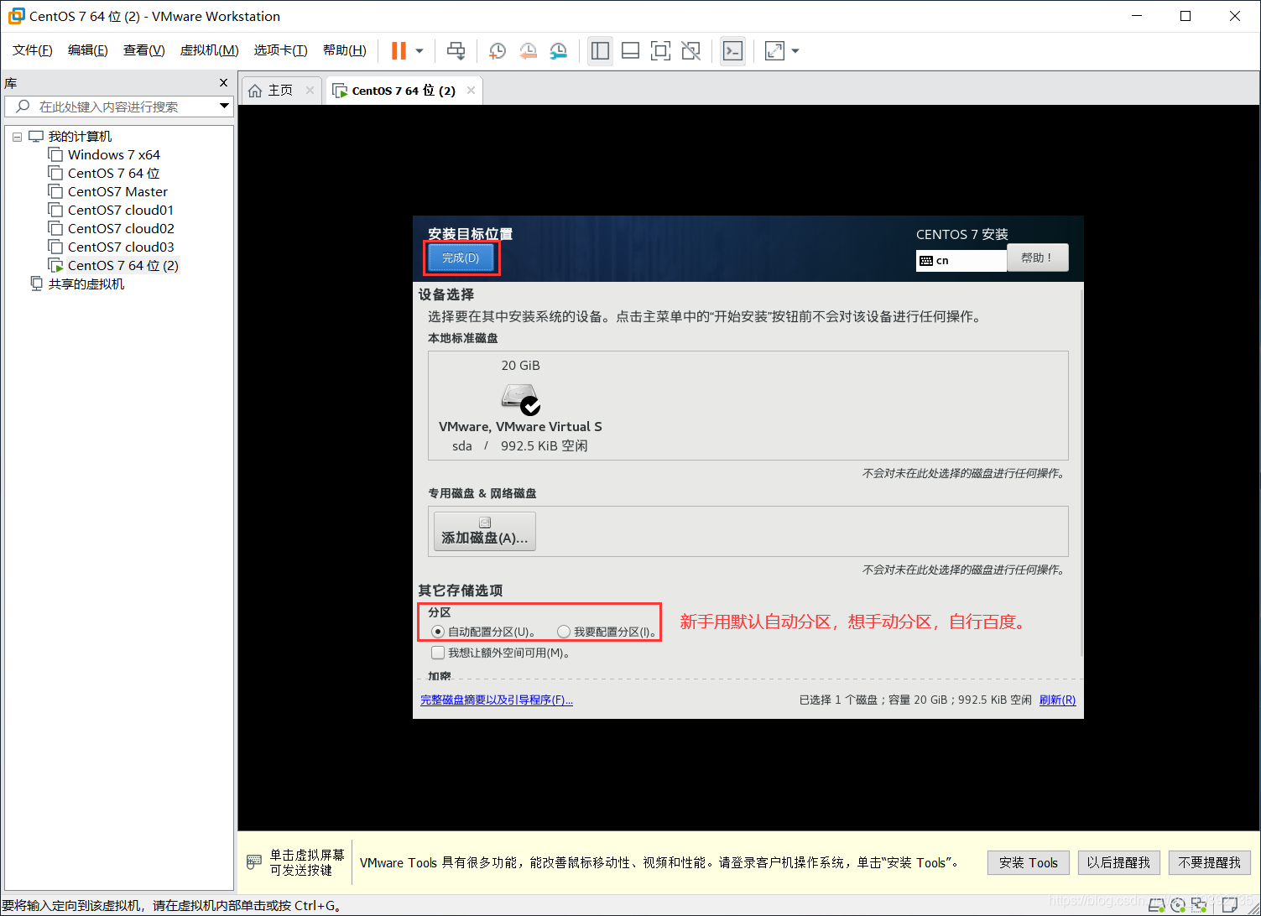The image size is (1261, 916).
Task: Select Windows 7 x64 virtual machine
Action: 114,154
